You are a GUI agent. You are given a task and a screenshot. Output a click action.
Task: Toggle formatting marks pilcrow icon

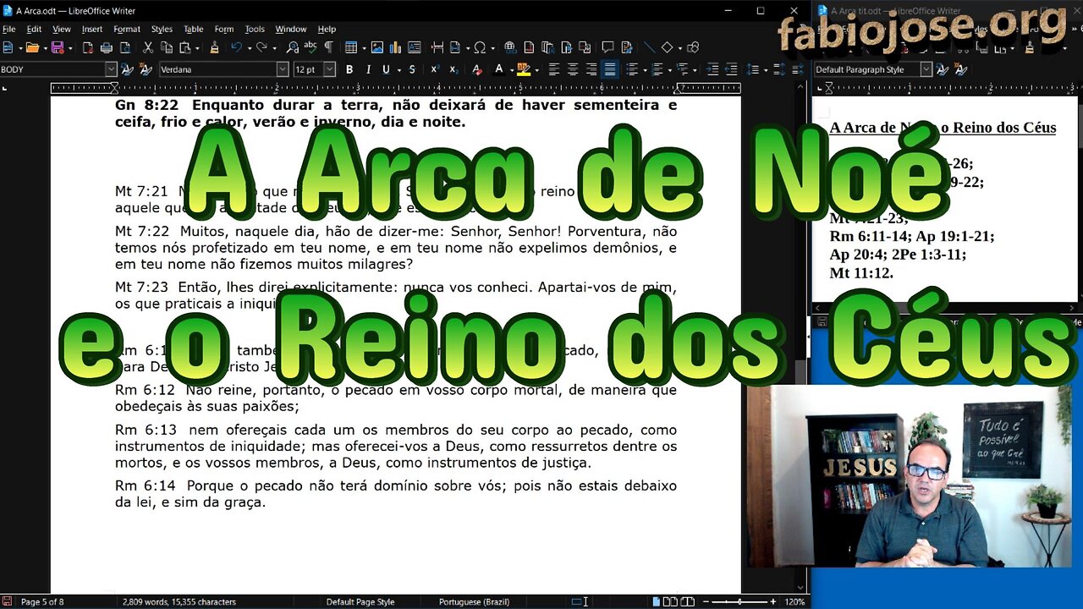pyautogui.click(x=328, y=47)
